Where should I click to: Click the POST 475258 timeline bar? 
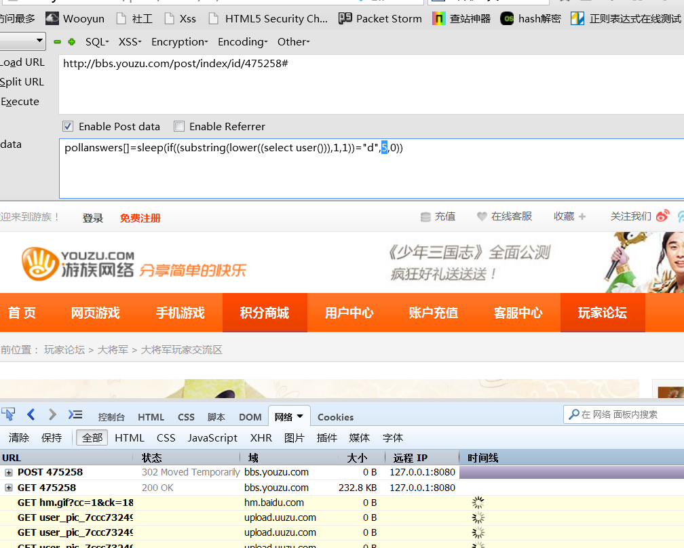tap(571, 473)
